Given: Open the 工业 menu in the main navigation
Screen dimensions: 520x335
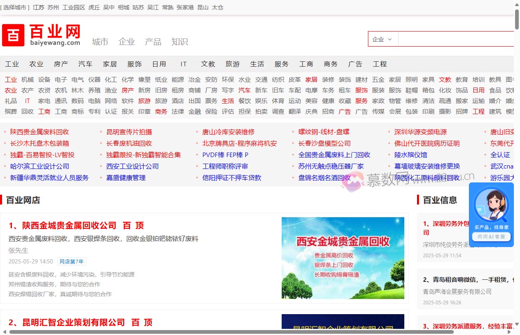Looking at the screenshot, I should pos(12,64).
